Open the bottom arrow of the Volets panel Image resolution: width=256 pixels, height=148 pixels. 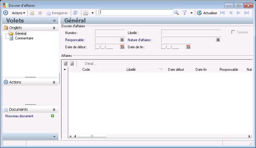[54, 137]
